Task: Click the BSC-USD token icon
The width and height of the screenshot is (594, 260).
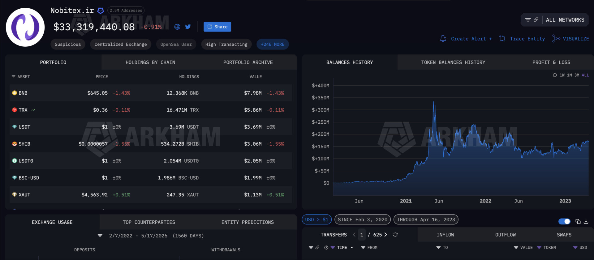Action: 14,178
